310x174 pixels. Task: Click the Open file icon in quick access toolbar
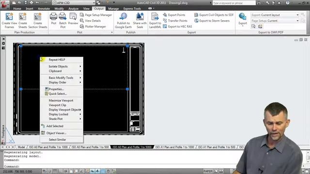pos(19,2)
